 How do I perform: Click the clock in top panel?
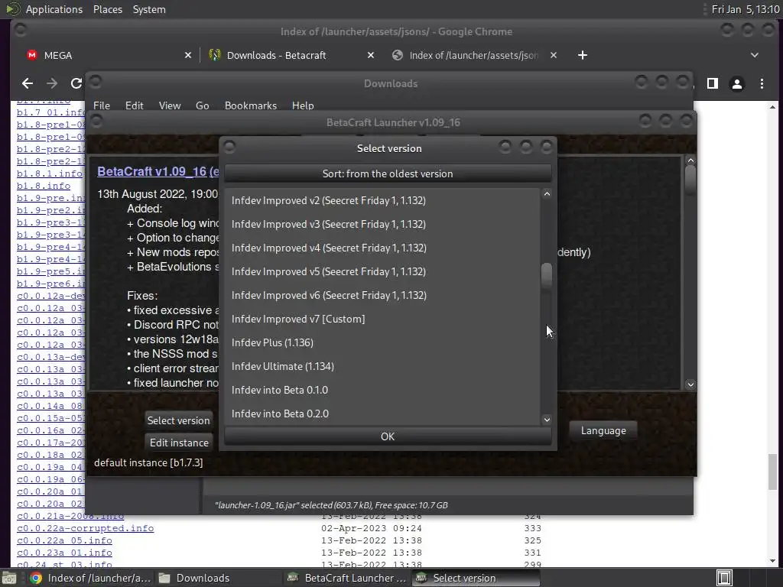[745, 9]
